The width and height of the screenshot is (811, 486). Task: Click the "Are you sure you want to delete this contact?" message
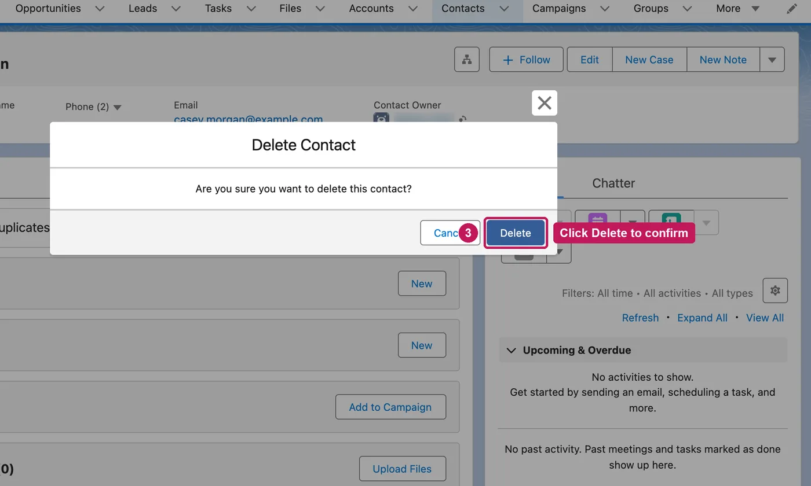pos(304,189)
